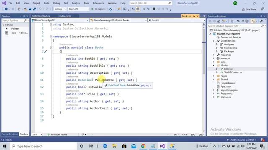Click the Save file toolbar icon
This screenshot has height=150, width=268.
[x=30, y=9]
